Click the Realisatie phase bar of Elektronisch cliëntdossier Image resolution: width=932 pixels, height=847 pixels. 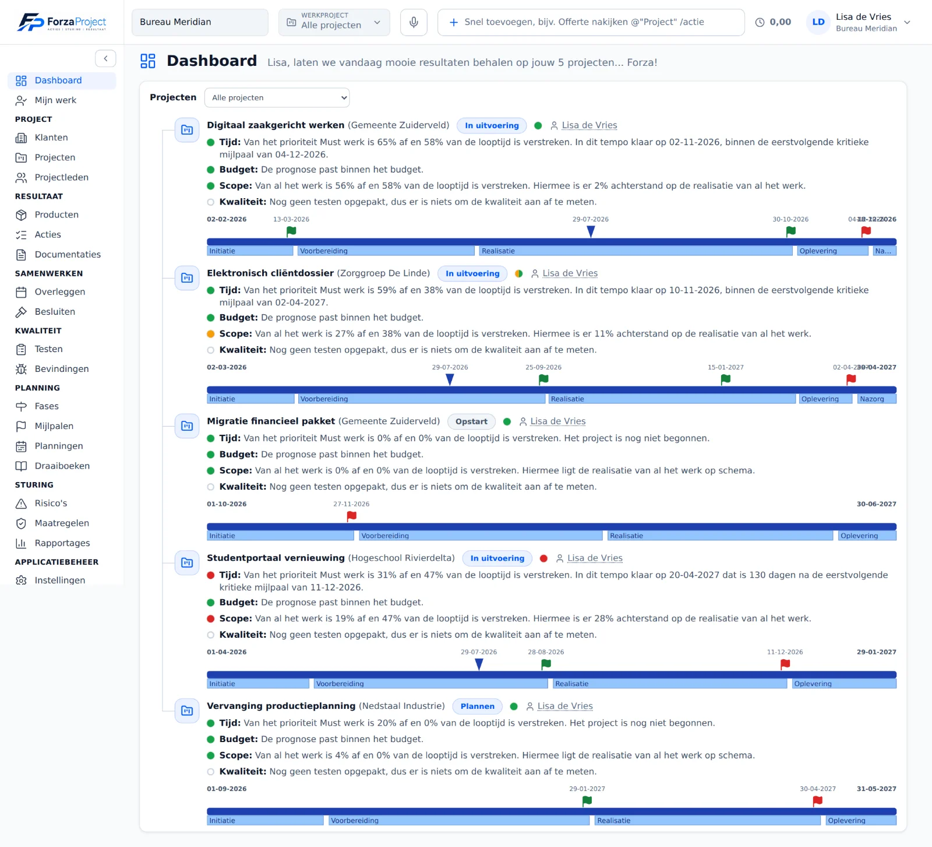click(672, 399)
